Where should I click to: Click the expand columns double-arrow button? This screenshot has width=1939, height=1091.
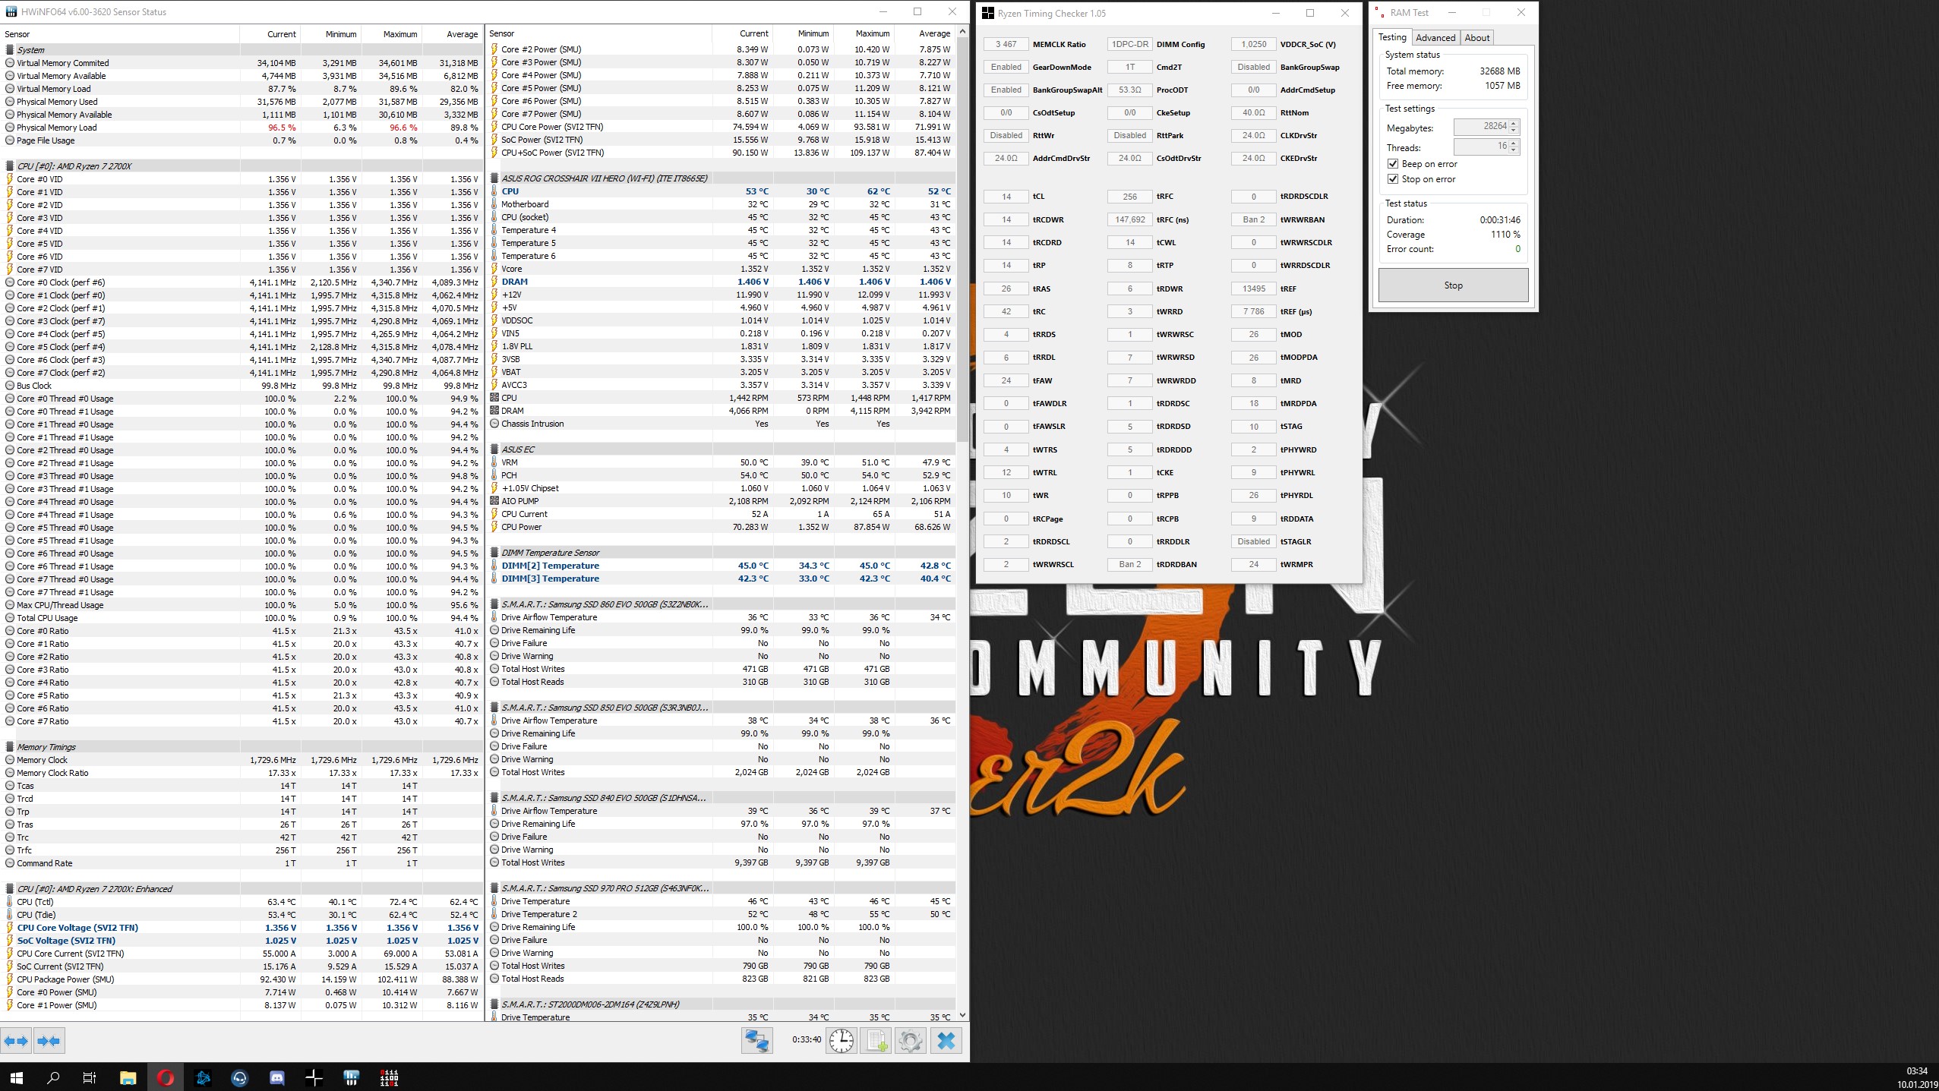pos(16,1041)
